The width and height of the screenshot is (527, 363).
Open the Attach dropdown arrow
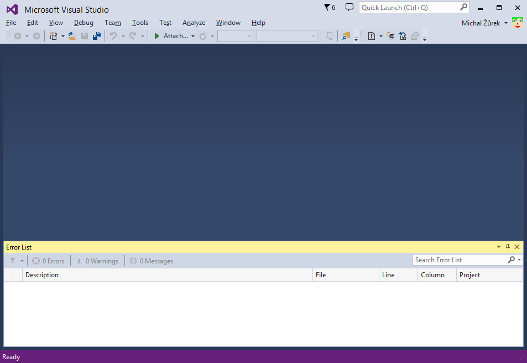(x=192, y=36)
